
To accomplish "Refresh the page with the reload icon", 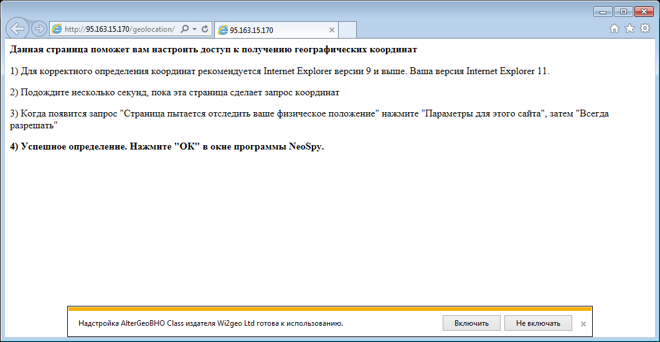I will click(x=205, y=29).
